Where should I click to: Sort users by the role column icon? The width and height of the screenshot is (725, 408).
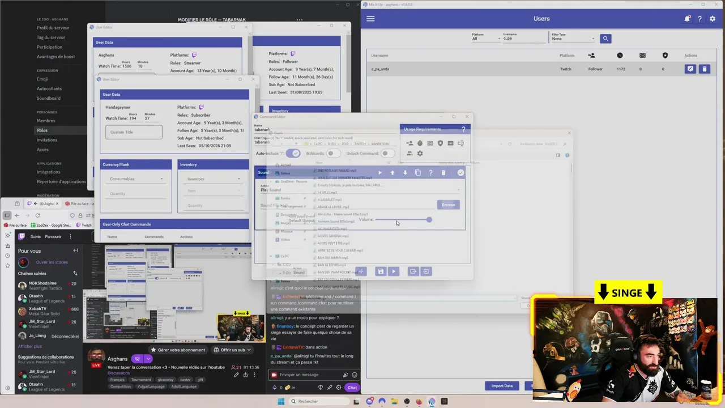point(591,56)
